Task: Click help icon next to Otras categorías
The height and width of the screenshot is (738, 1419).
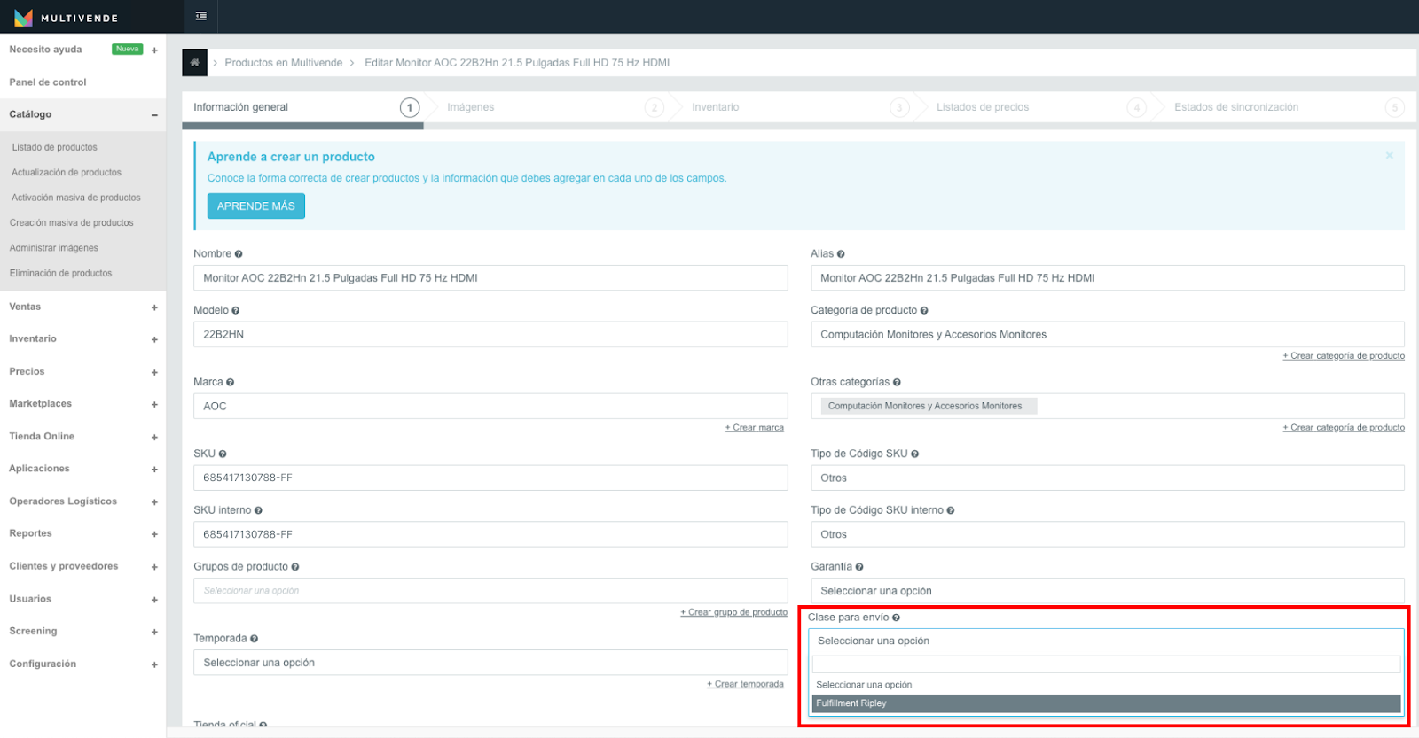Action: click(x=897, y=383)
